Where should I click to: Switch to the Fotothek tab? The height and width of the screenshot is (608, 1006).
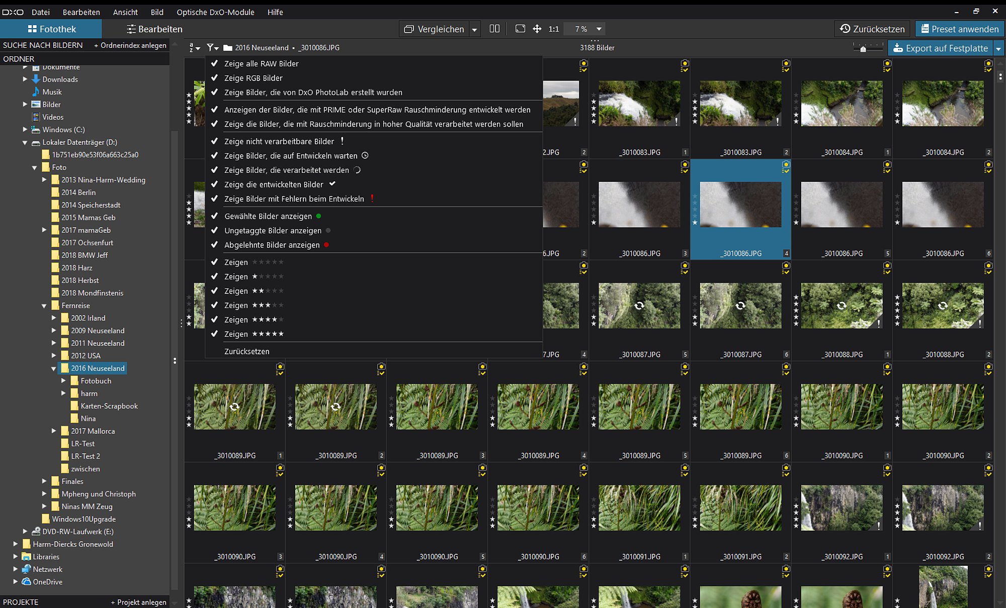(x=51, y=29)
